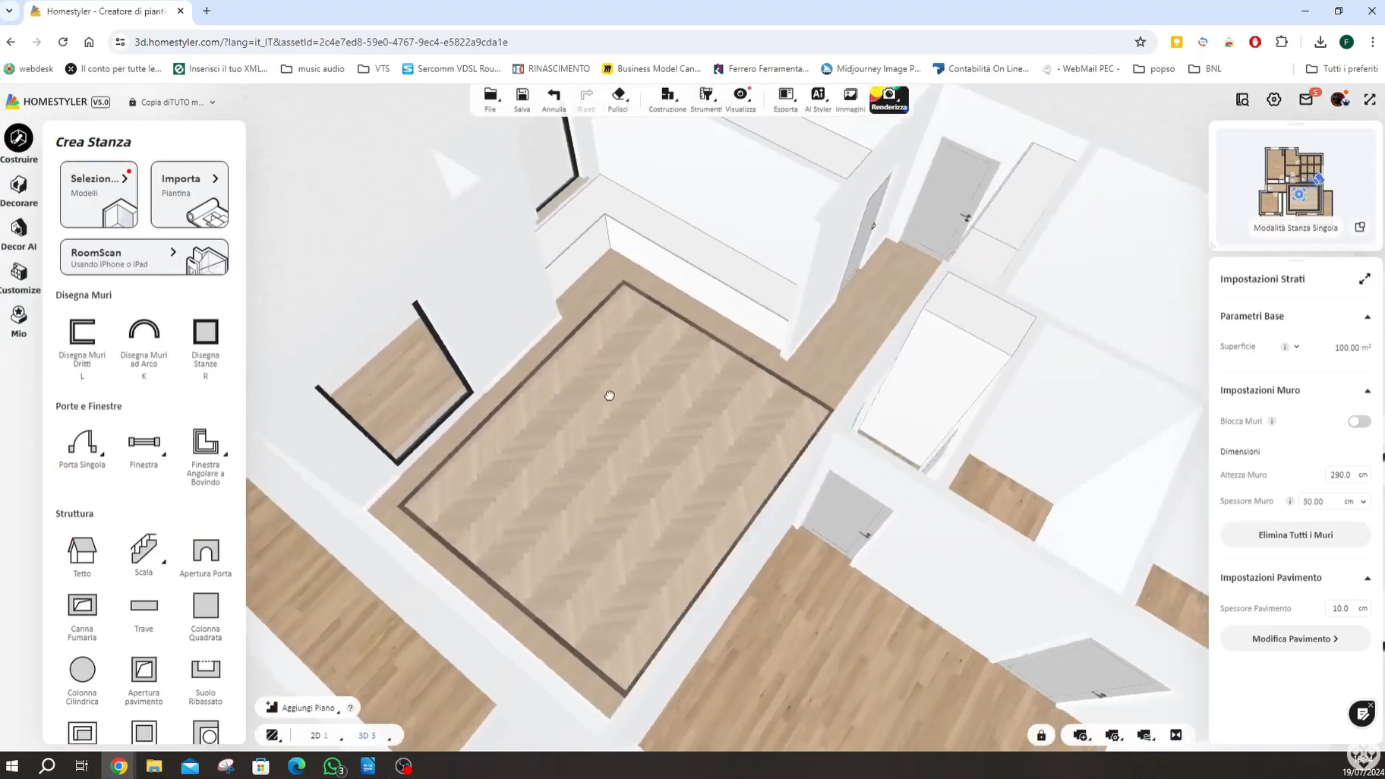Image resolution: width=1385 pixels, height=779 pixels.
Task: Click the Salva save icon
Action: tap(522, 99)
